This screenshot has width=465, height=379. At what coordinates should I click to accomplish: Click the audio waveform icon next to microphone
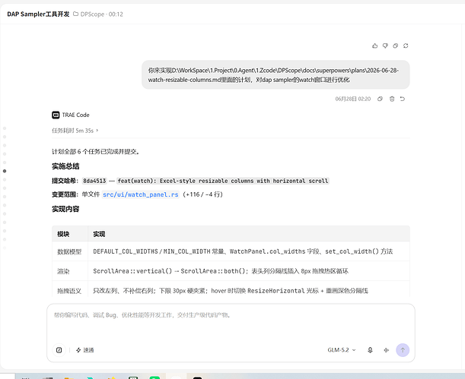coord(386,350)
